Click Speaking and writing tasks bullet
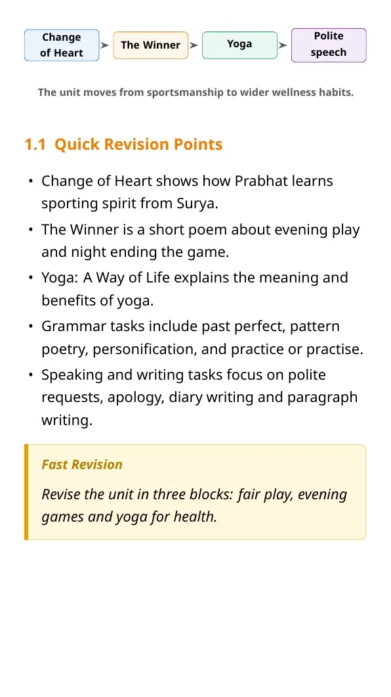The image size is (391, 697). click(x=199, y=397)
